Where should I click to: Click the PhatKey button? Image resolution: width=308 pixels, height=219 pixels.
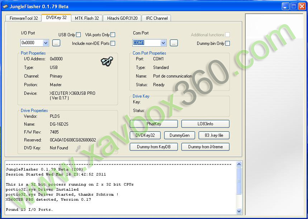(x=154, y=124)
